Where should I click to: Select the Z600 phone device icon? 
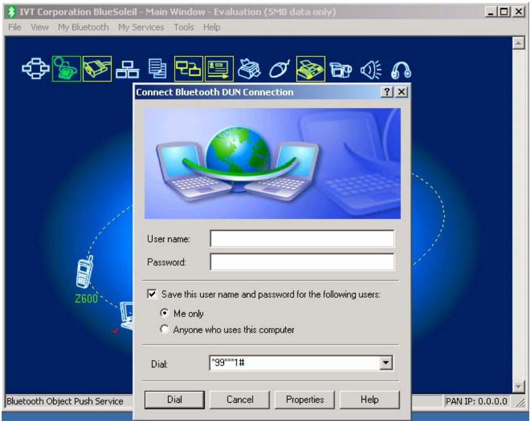(x=85, y=272)
